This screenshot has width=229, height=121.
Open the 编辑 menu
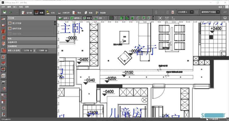tap(9, 7)
